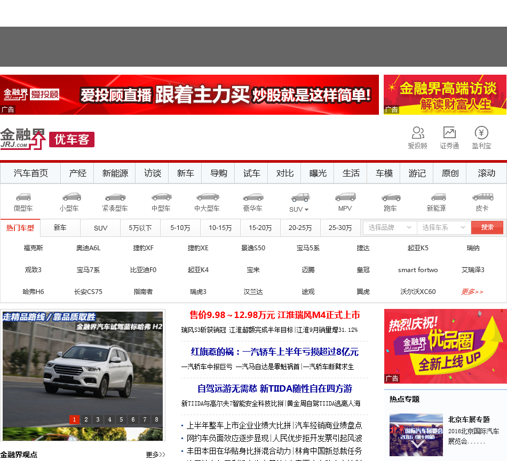Open 对比 in main navigation
Screen dimensions: 507x461
pos(285,173)
